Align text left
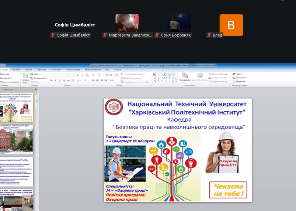 coord(93,81)
